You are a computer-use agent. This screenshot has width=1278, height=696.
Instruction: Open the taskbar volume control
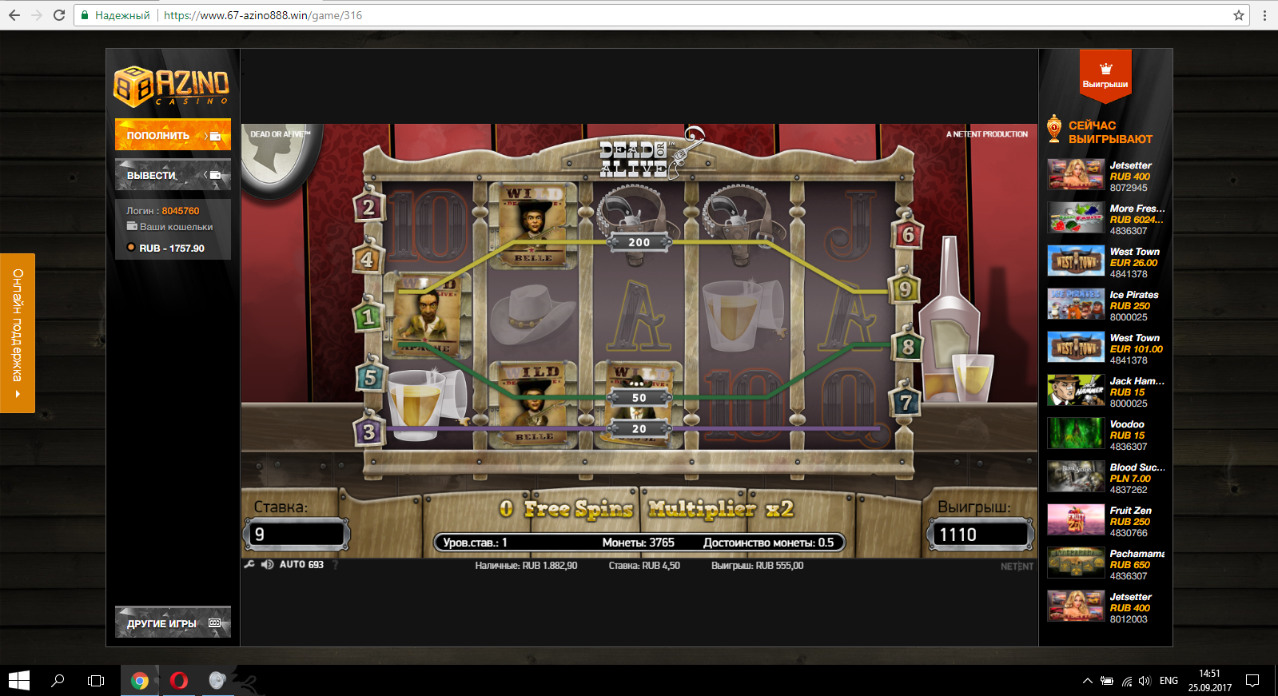point(1145,681)
